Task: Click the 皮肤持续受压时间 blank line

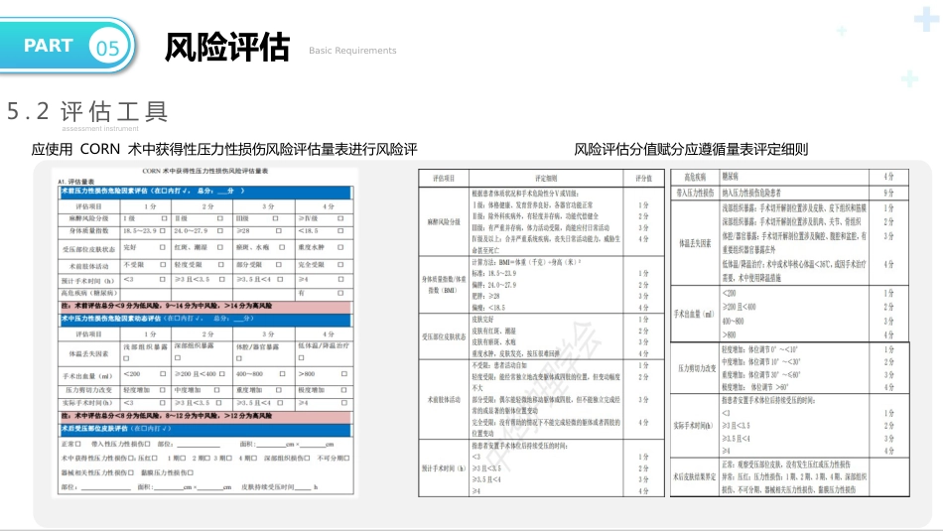Action: point(303,488)
